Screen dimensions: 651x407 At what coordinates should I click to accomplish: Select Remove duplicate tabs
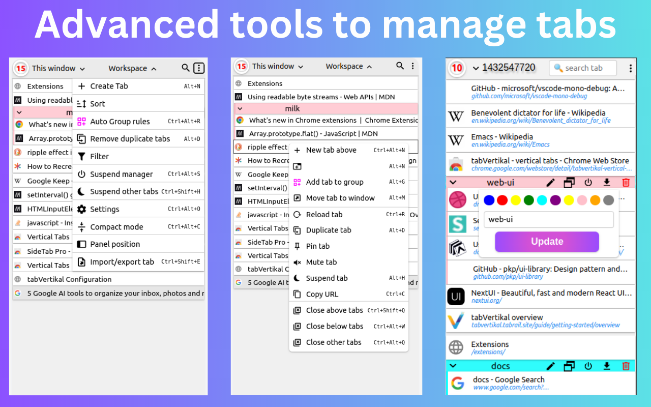point(138,139)
